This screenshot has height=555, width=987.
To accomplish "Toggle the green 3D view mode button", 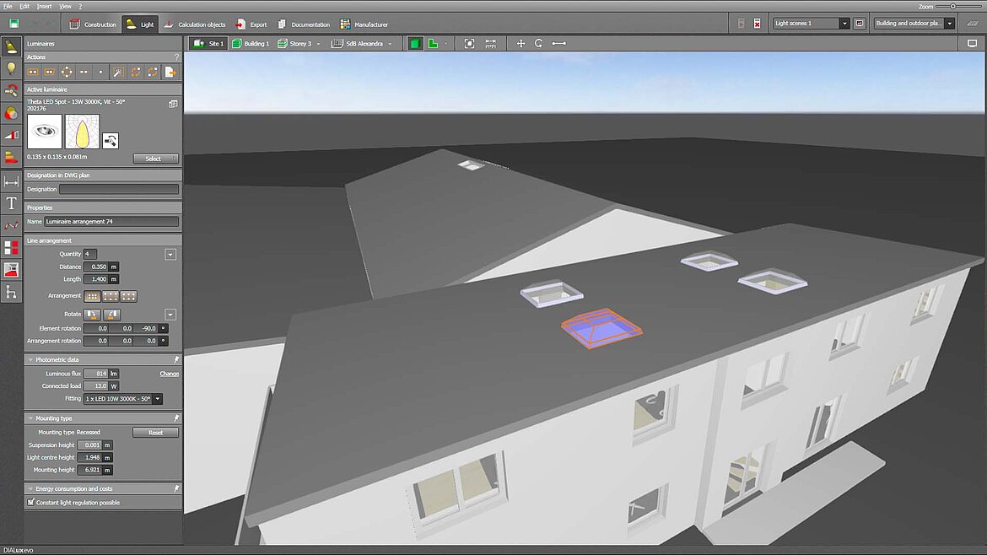I will (415, 43).
